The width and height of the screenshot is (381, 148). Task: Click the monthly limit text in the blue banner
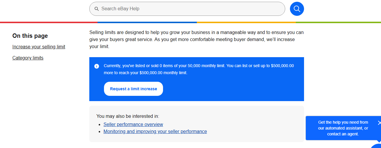(199, 69)
